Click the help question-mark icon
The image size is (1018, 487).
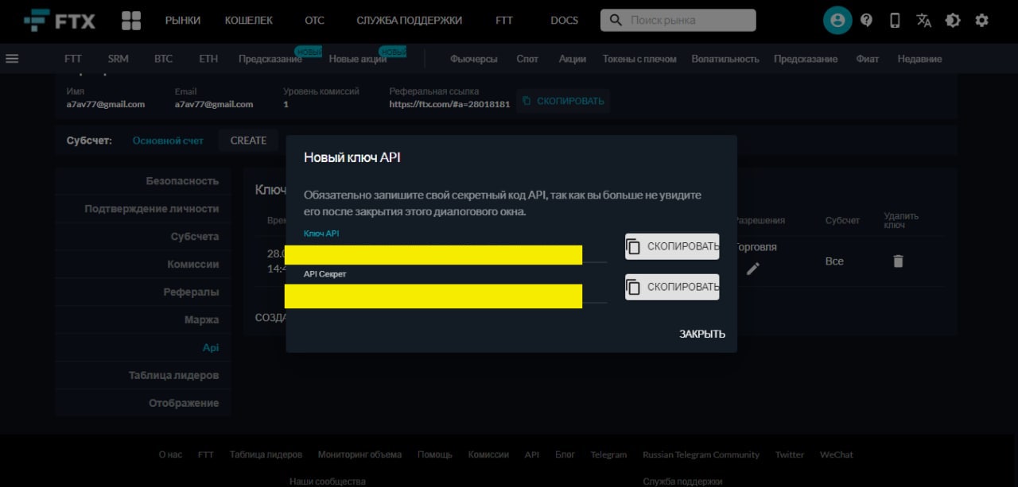coord(866,20)
